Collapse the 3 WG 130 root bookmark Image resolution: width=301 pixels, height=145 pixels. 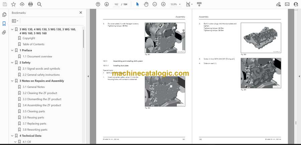[12, 29]
